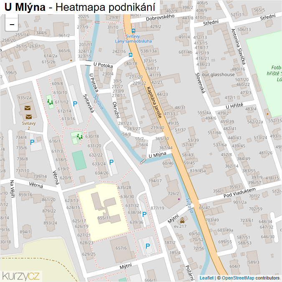Select the bus stop icon near 40/18

[131, 55]
